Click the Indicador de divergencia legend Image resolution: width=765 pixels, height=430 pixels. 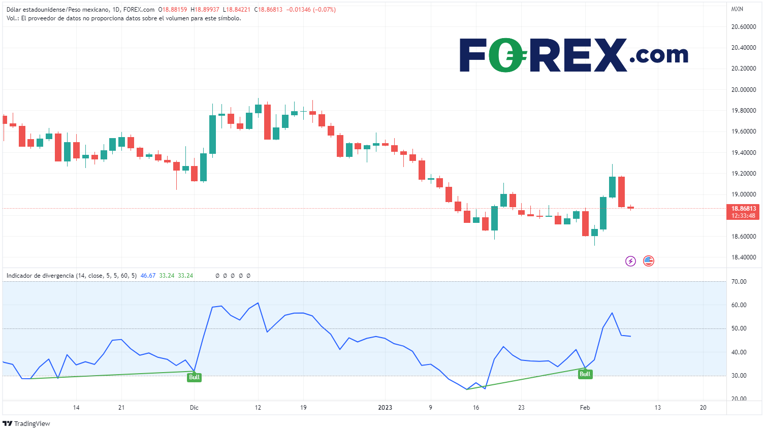(72, 276)
